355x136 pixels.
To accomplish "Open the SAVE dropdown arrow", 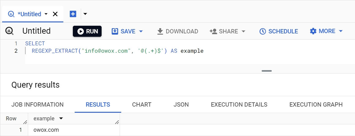I will (141, 31).
